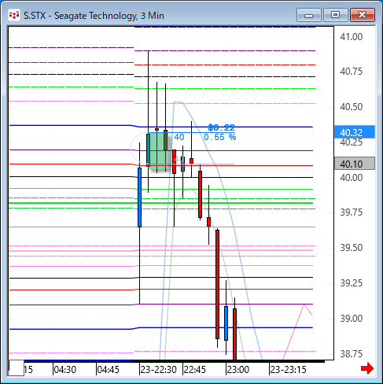Click the 38.75 price axis label
The width and height of the screenshot is (383, 384).
tap(352, 354)
